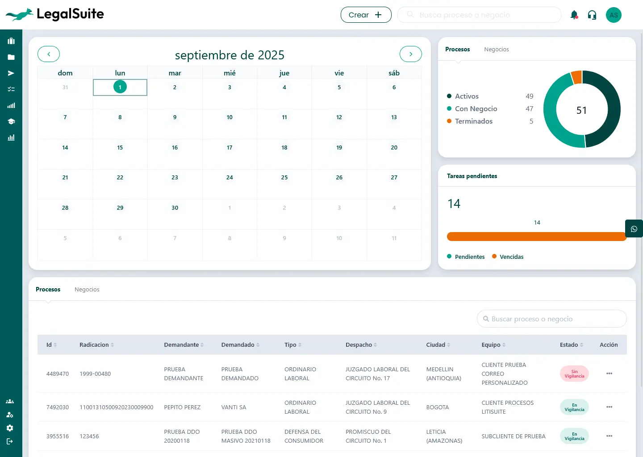
Task: Open the checklist tasks icon in sidebar
Action: coord(11,89)
